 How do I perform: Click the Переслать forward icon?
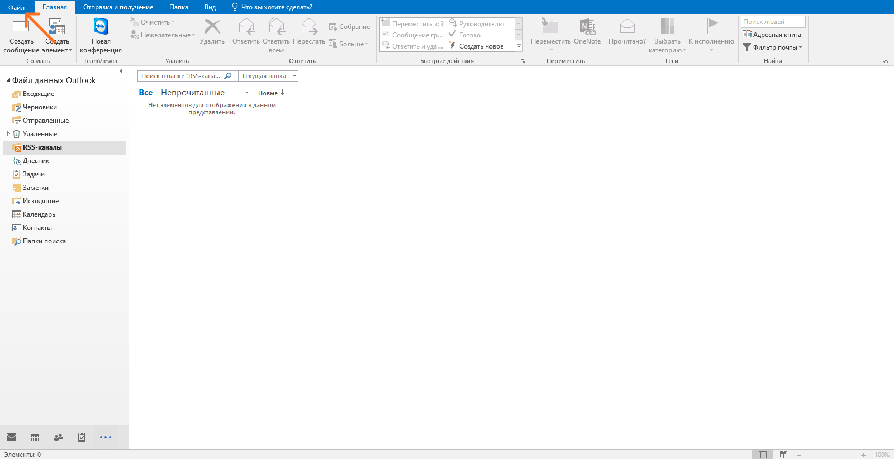[x=309, y=31]
